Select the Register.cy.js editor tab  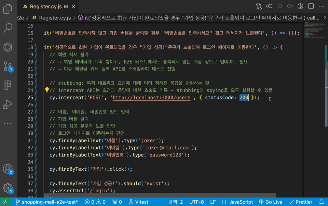click(48, 6)
